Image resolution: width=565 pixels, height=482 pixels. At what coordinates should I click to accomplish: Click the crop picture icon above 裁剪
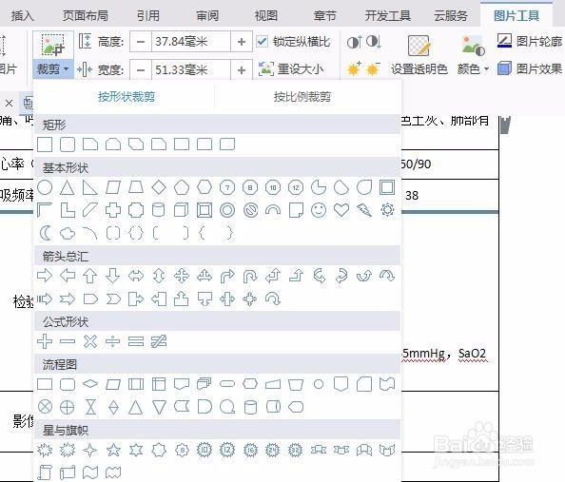point(53,45)
